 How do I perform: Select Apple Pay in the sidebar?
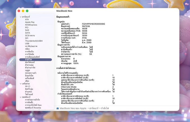[30, 22]
